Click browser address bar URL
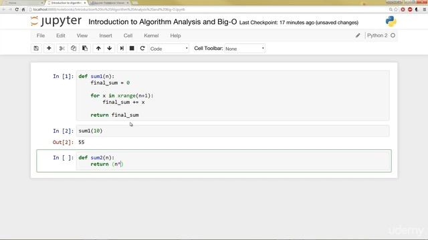The width and height of the screenshot is (428, 240). [x=109, y=9]
